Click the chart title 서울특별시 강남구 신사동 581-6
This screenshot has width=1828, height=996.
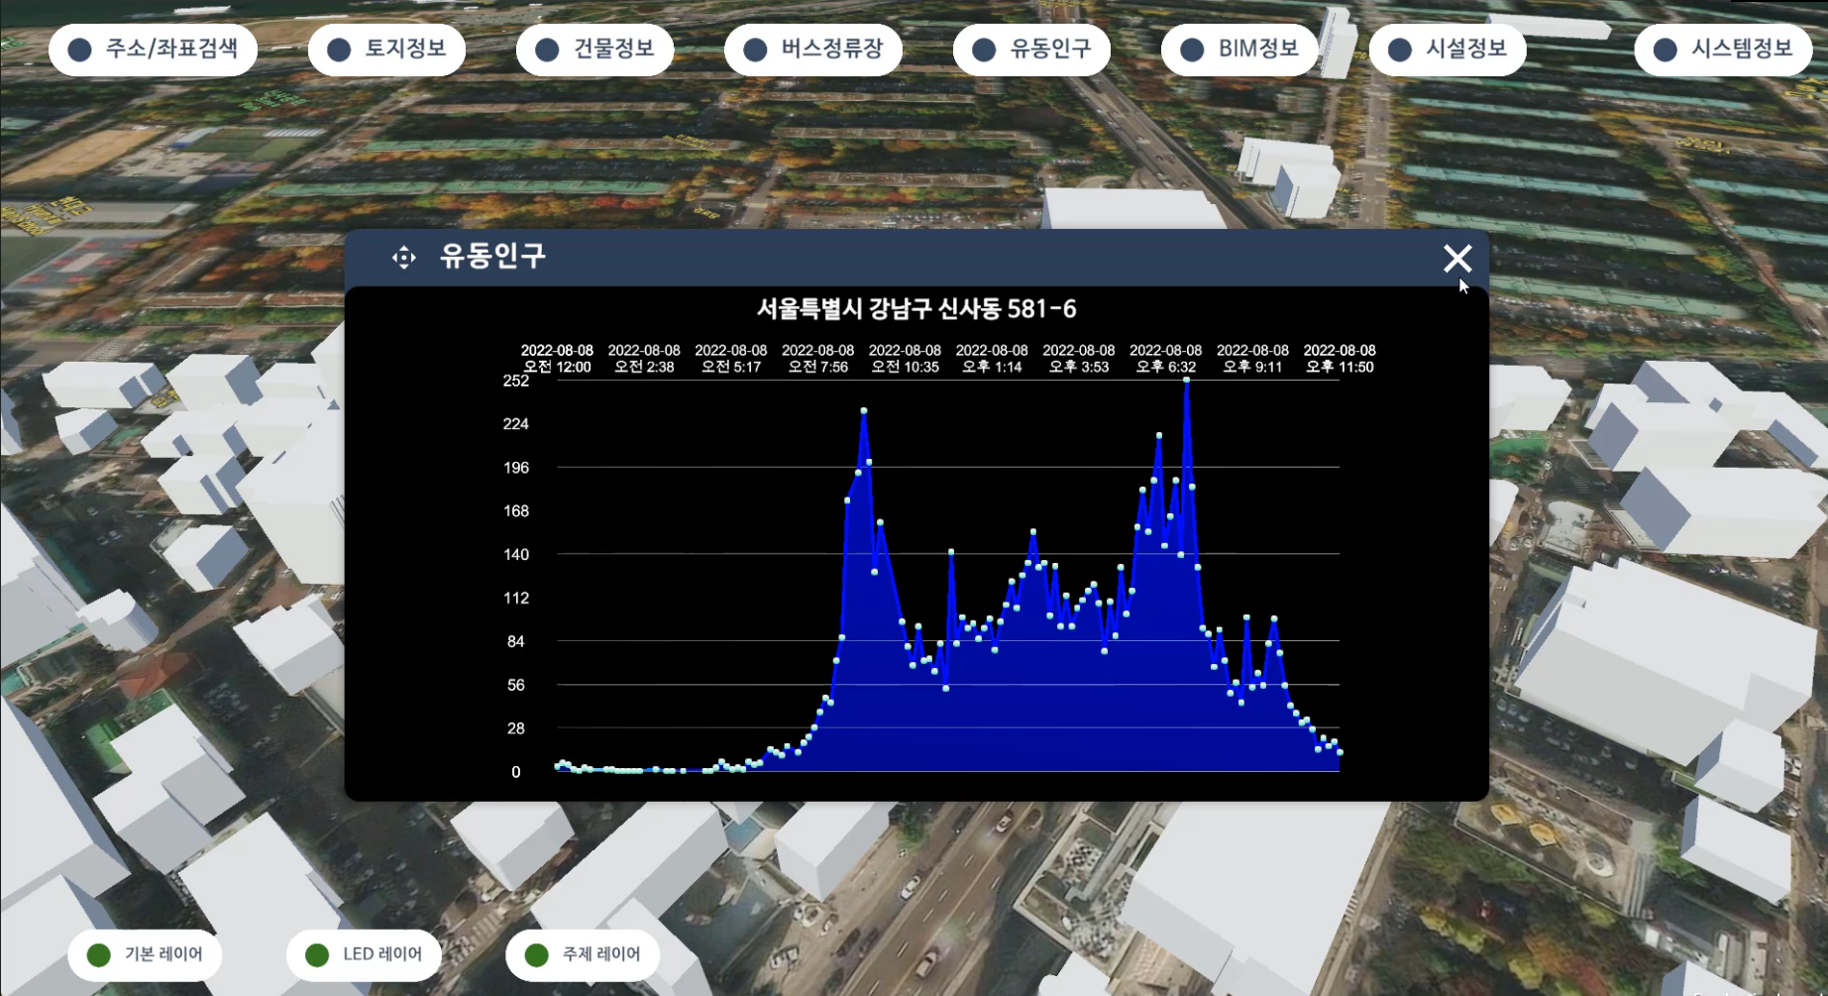click(x=916, y=309)
